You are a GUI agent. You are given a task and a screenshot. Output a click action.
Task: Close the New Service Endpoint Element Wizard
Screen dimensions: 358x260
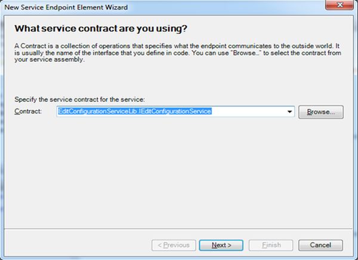[340, 5]
